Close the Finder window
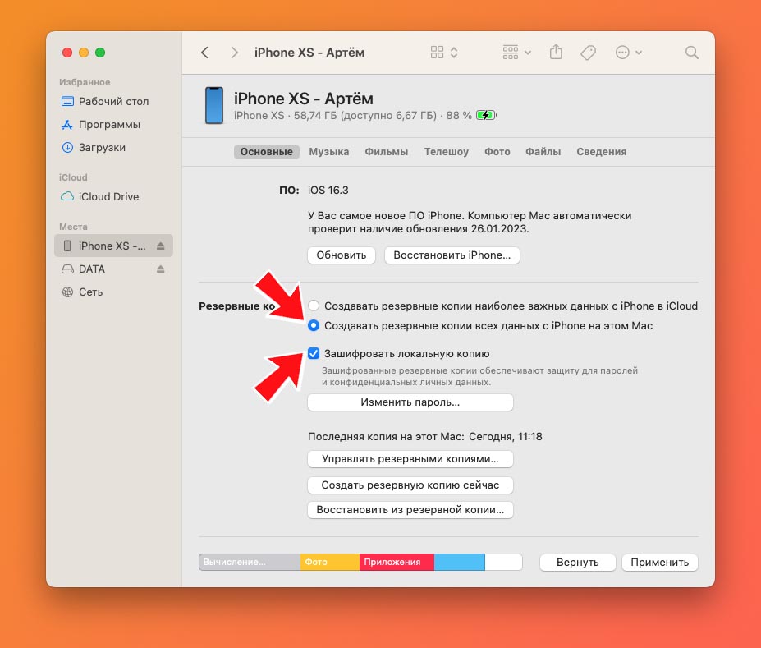This screenshot has width=761, height=648. tap(67, 53)
